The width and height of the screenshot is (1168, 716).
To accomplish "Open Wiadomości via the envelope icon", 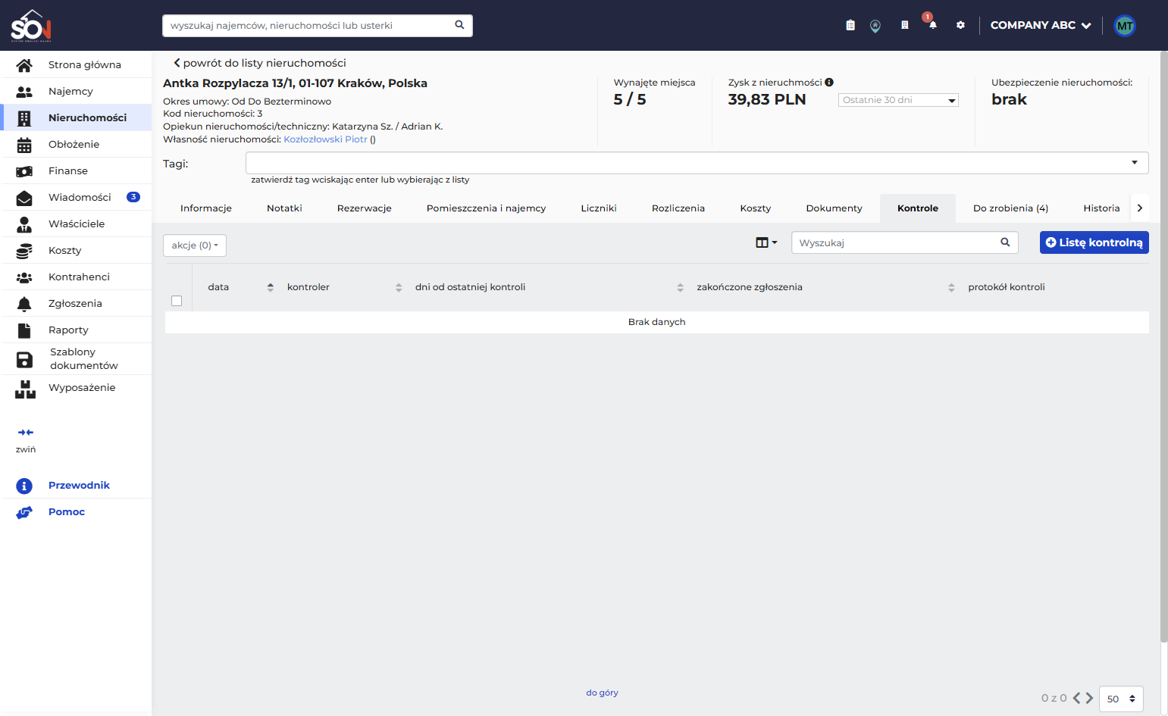I will 24,198.
